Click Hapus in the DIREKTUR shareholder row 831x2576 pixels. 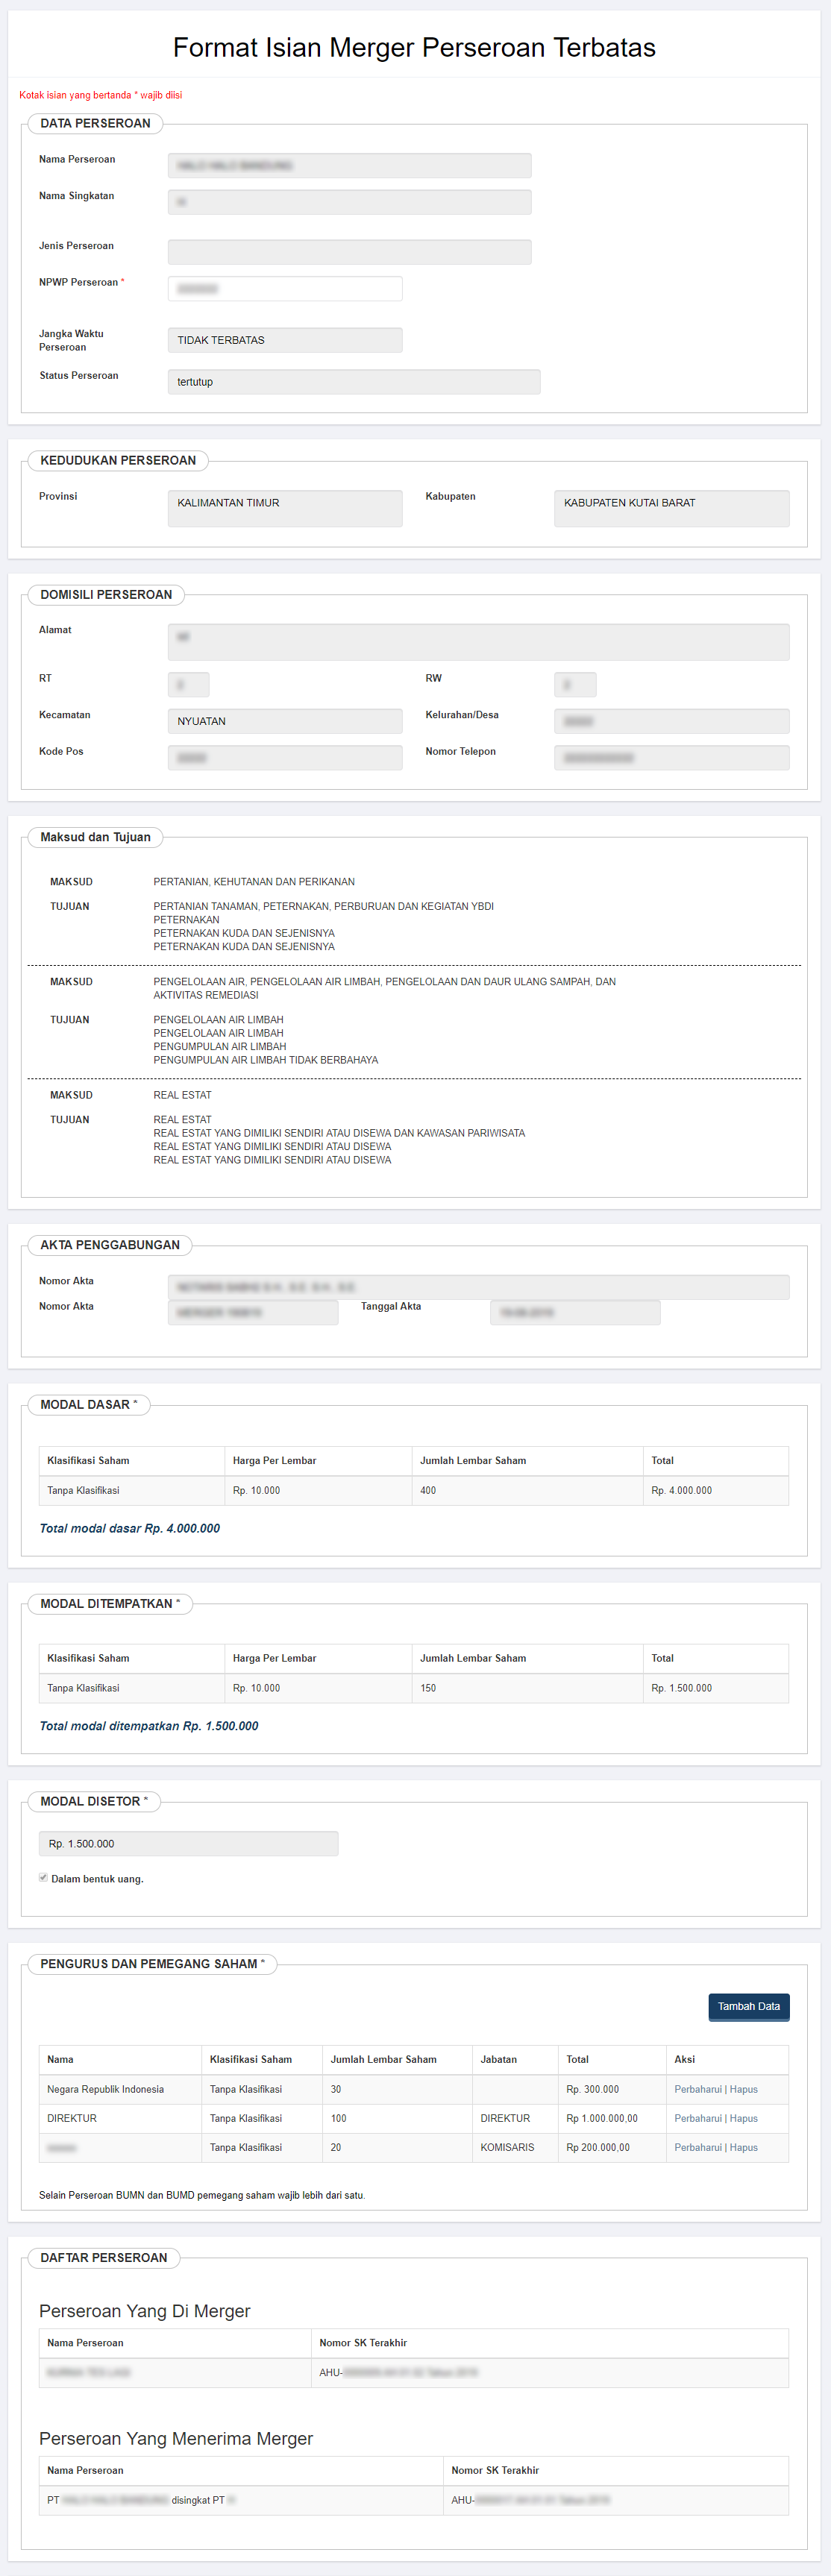[x=743, y=2118]
